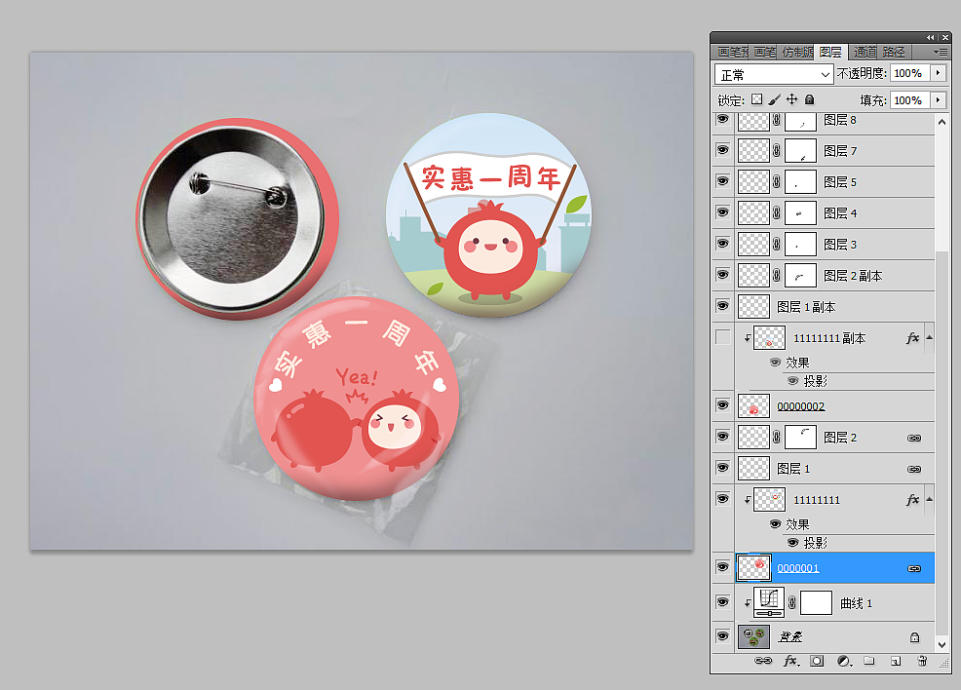Select the 图层 tab
The image size is (961, 690).
(x=829, y=52)
